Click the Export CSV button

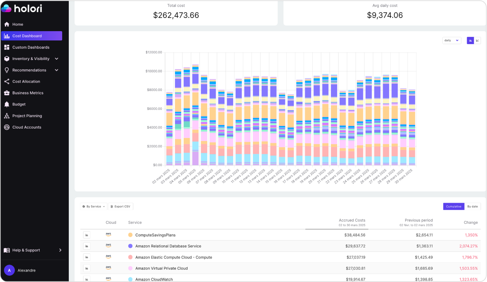pos(121,206)
